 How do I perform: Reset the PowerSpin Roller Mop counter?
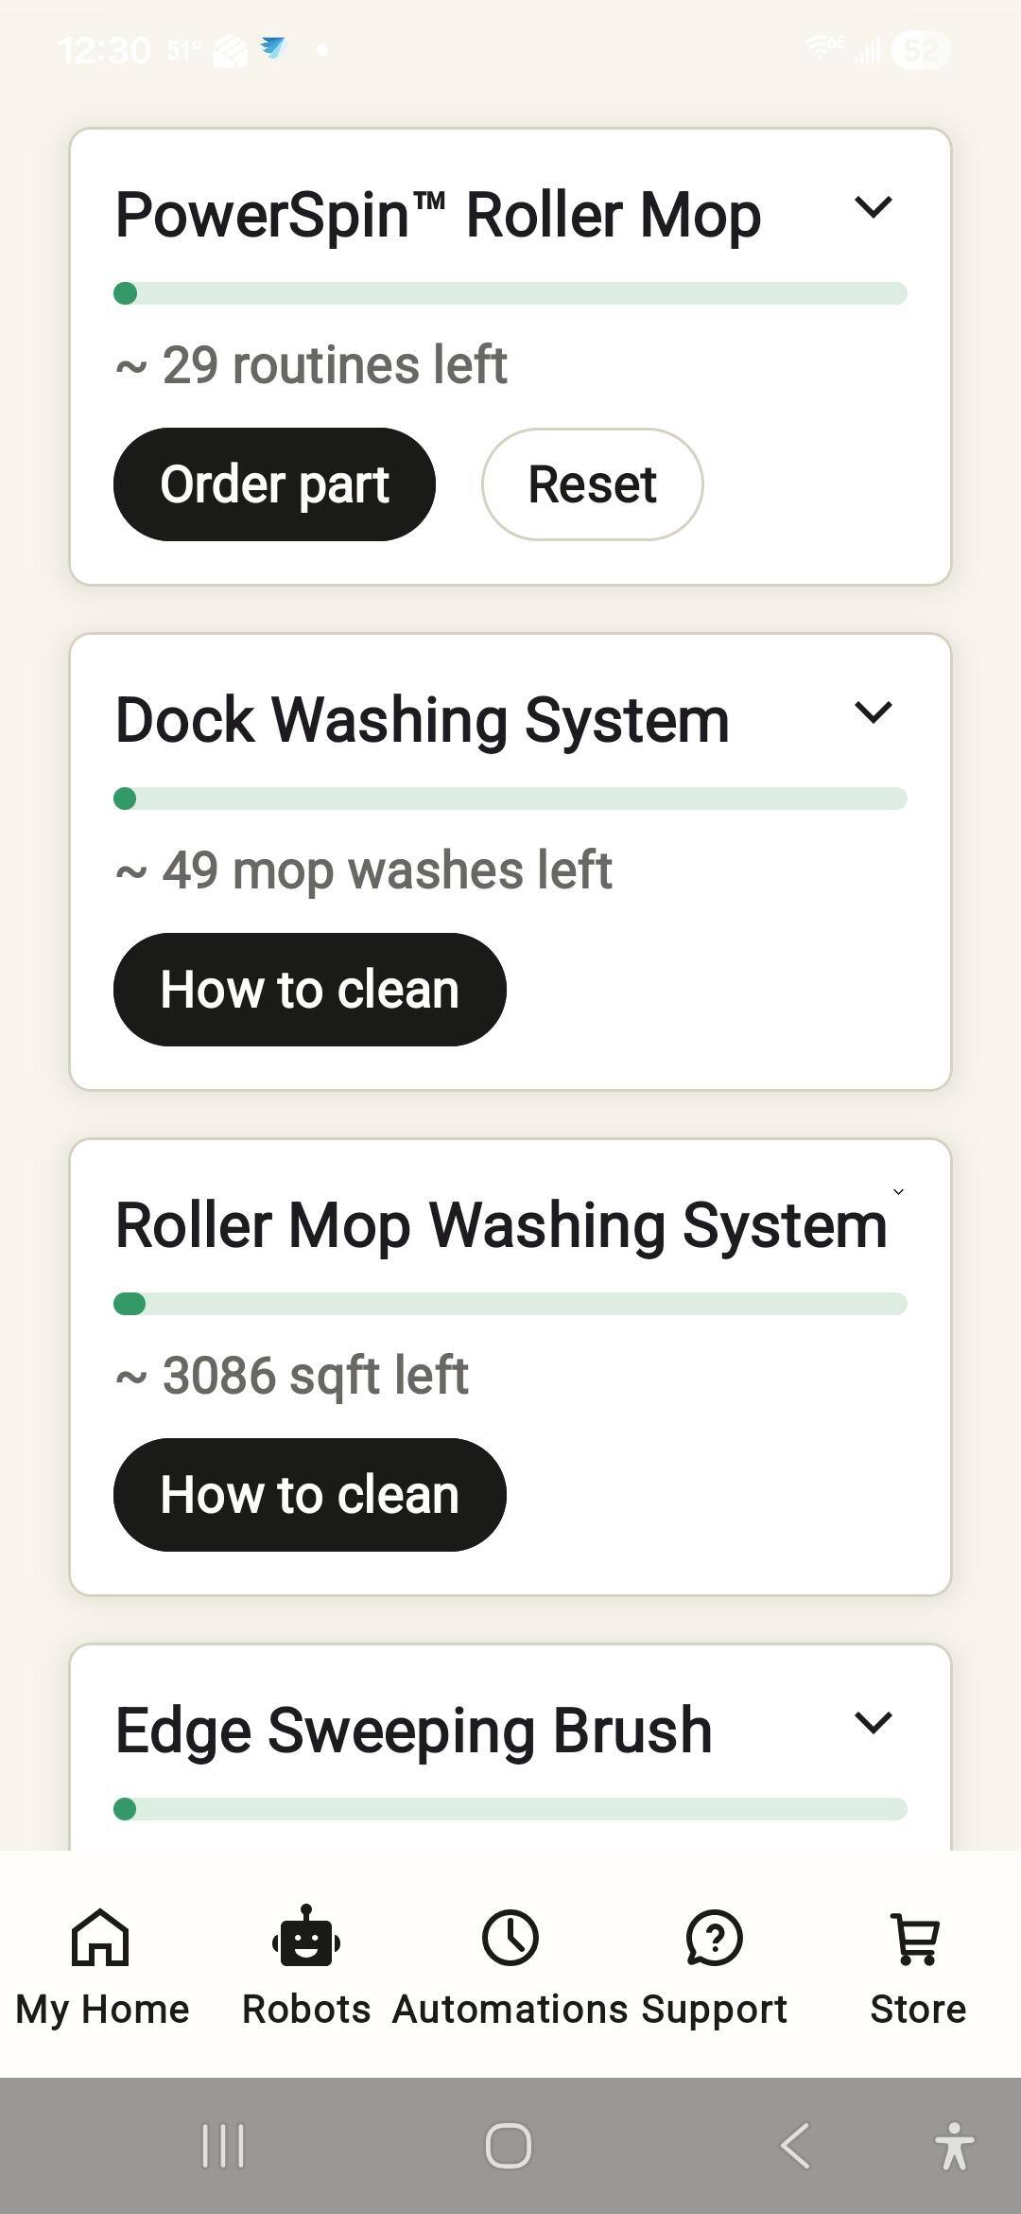pyautogui.click(x=592, y=484)
